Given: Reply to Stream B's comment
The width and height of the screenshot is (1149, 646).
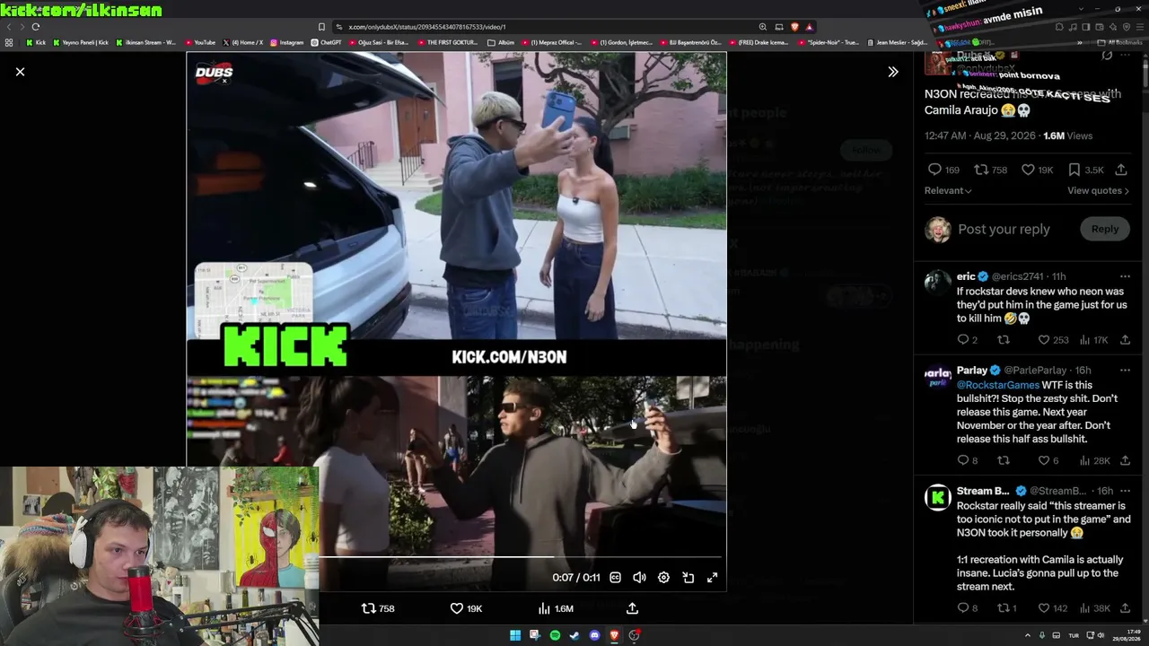Looking at the screenshot, I should [967, 608].
